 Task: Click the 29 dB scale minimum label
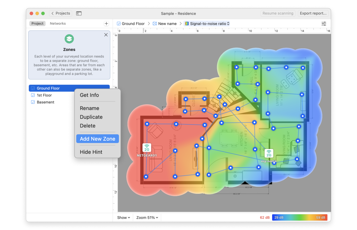(x=279, y=218)
